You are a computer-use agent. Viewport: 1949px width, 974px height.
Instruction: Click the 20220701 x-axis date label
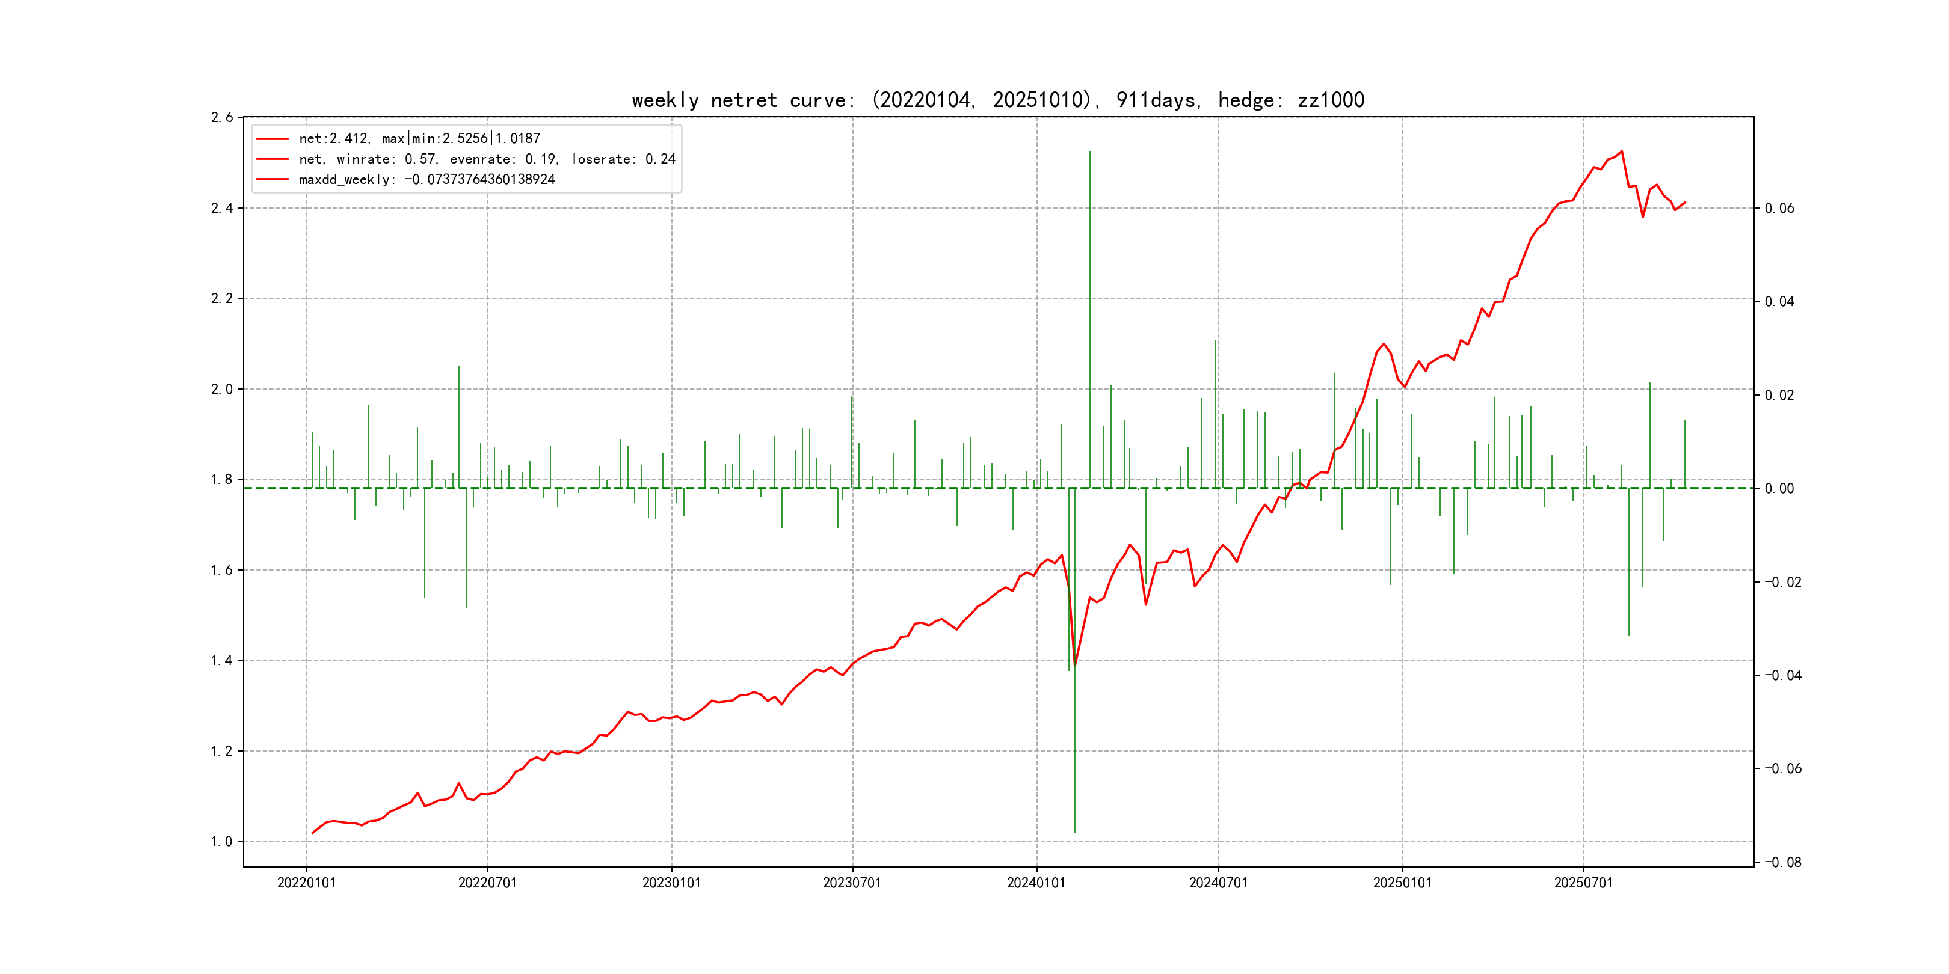click(x=487, y=883)
